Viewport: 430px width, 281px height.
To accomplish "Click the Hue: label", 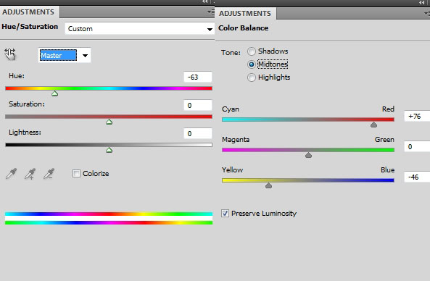I will coord(17,76).
